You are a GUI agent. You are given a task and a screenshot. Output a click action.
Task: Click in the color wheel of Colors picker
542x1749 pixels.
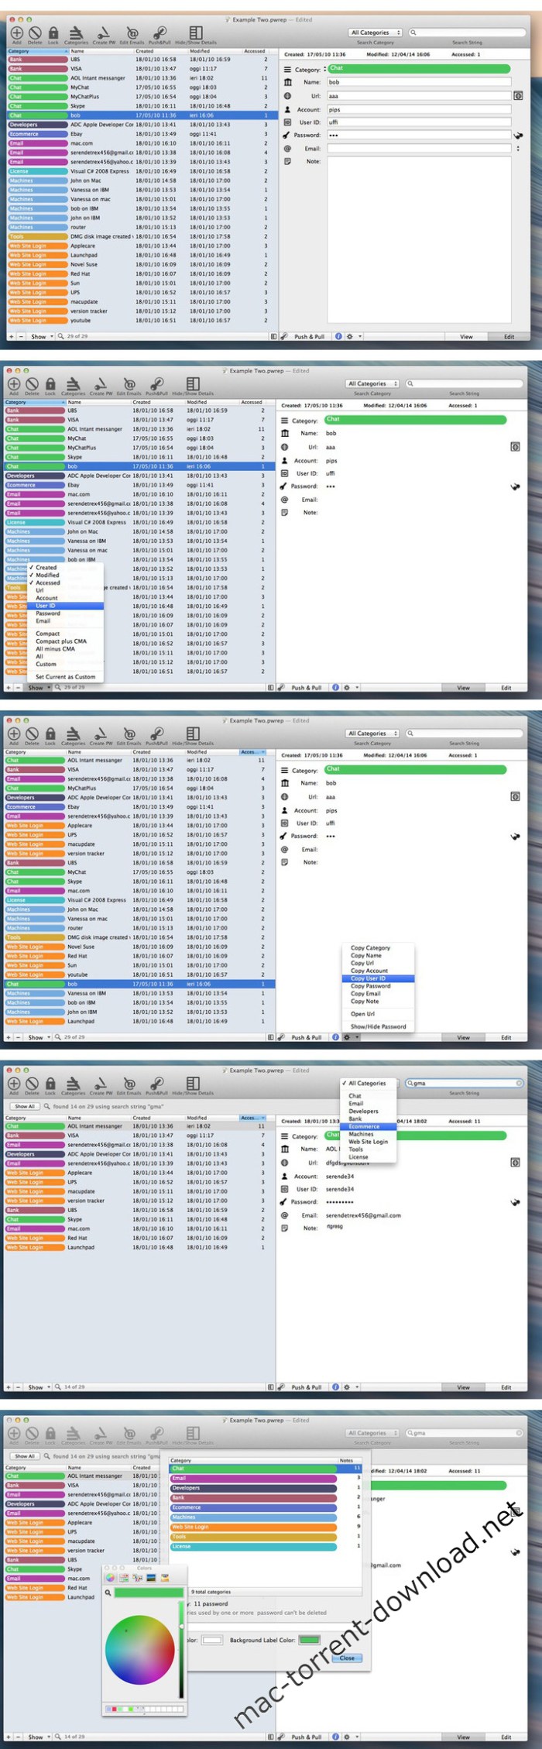coord(139,1650)
